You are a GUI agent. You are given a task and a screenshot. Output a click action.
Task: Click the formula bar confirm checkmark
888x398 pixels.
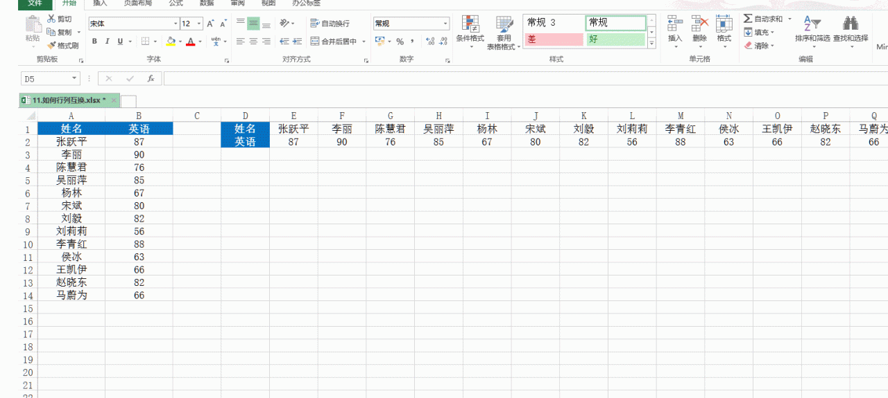130,79
